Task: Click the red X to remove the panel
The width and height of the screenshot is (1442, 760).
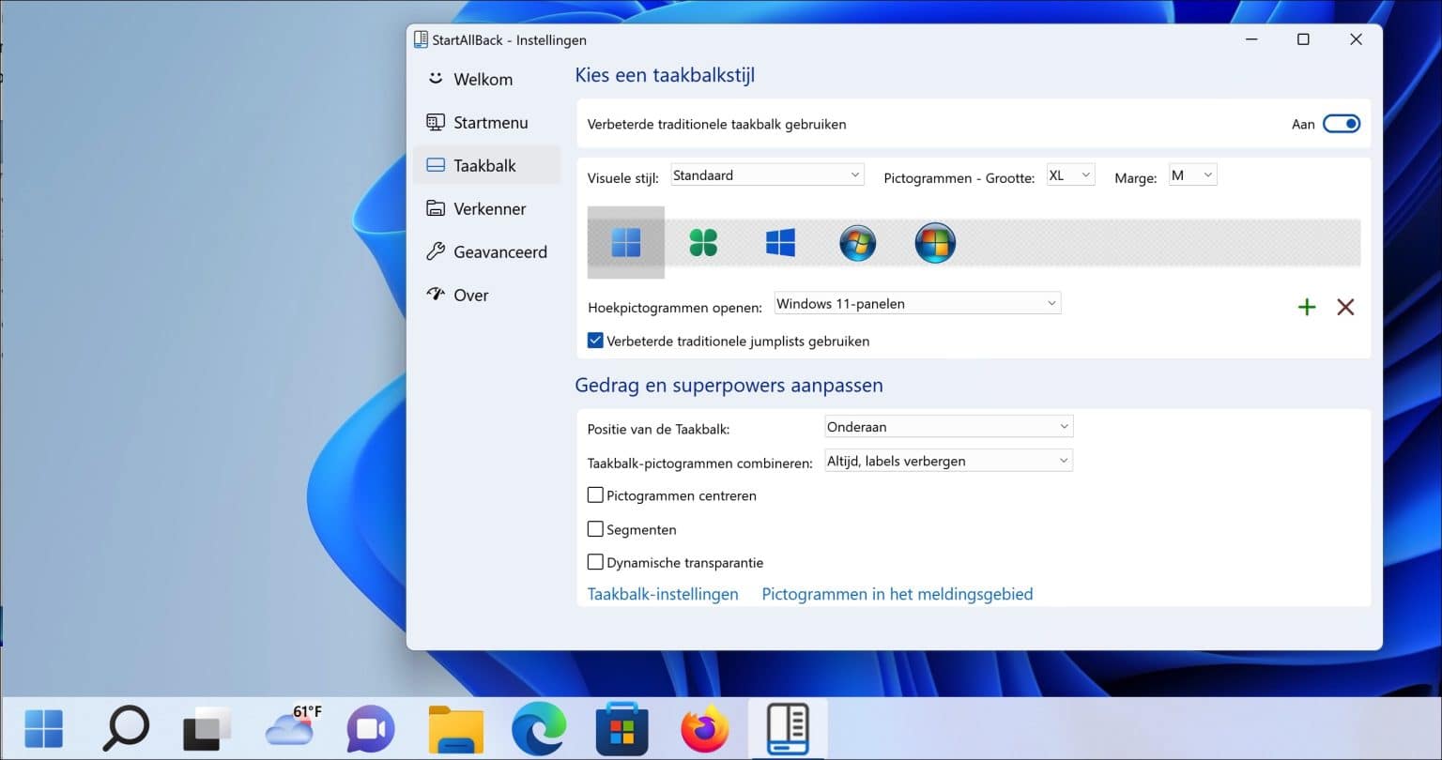Action: pyautogui.click(x=1345, y=307)
